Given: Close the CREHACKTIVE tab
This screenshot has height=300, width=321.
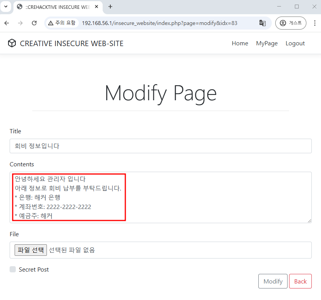Looking at the screenshot, I should [96, 7].
